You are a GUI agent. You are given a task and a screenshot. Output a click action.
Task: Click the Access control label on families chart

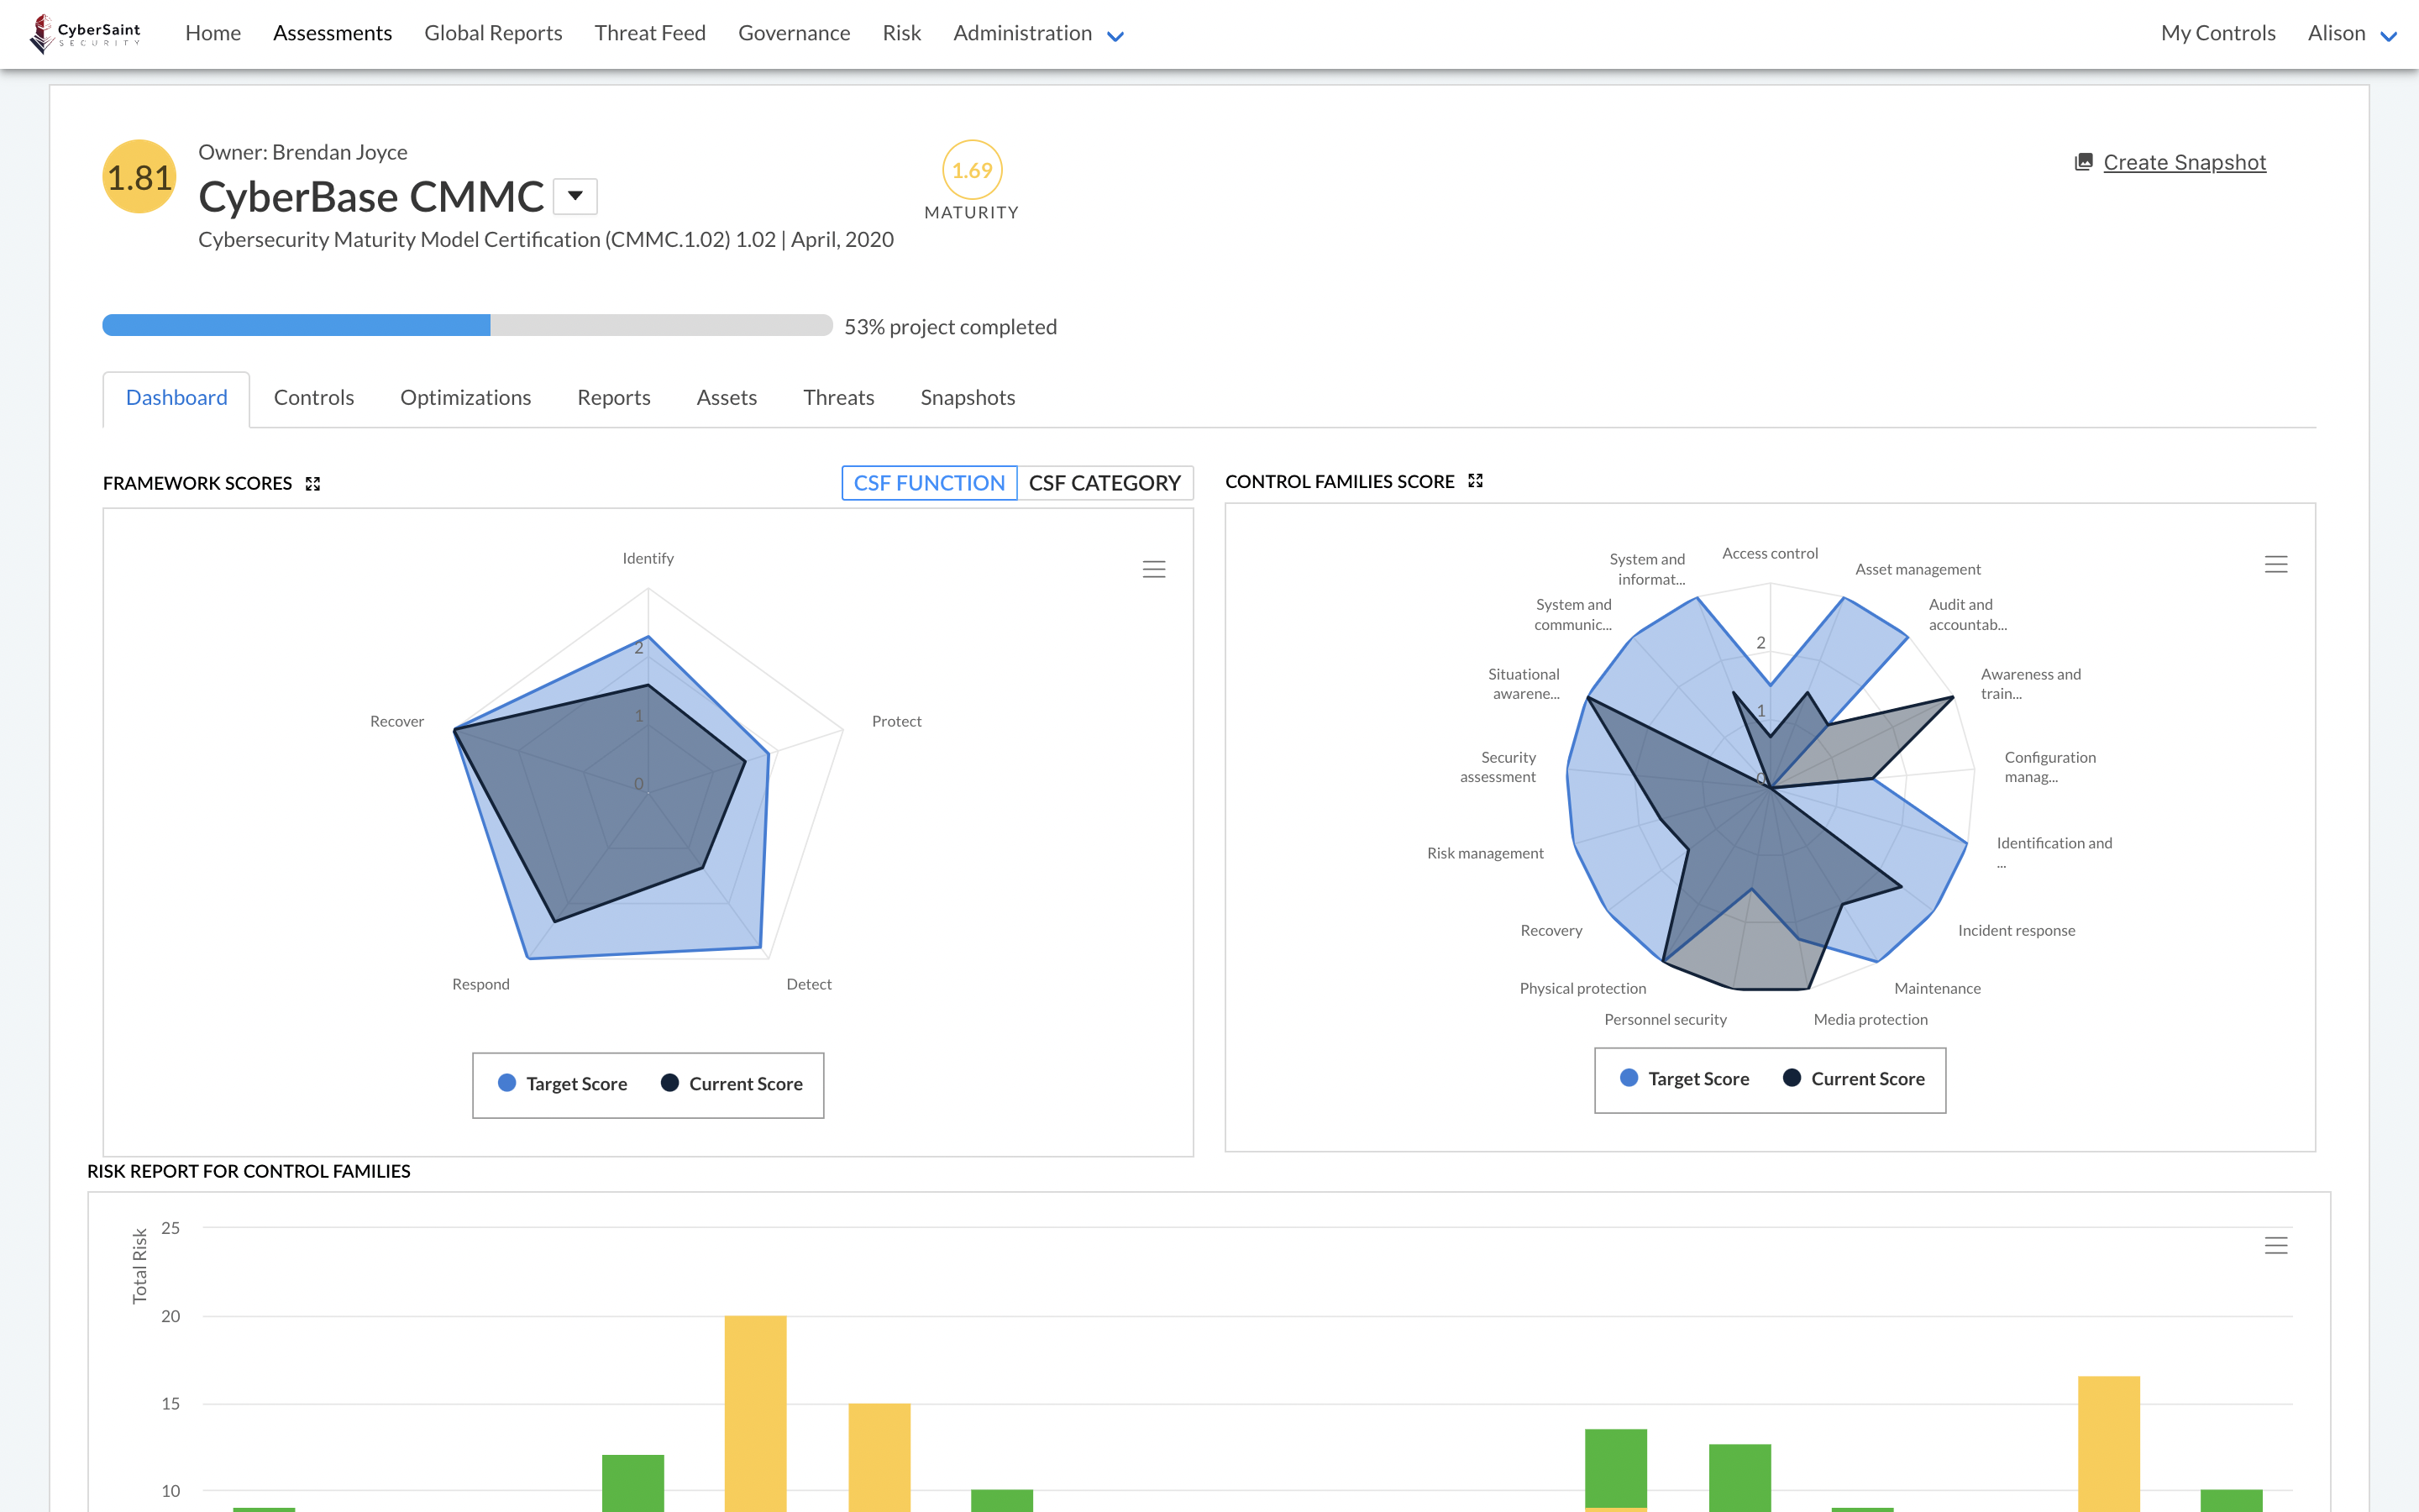pyautogui.click(x=1769, y=553)
